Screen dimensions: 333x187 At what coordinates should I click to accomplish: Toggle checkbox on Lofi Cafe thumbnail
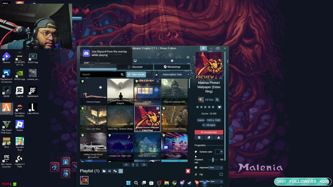(x=158, y=81)
